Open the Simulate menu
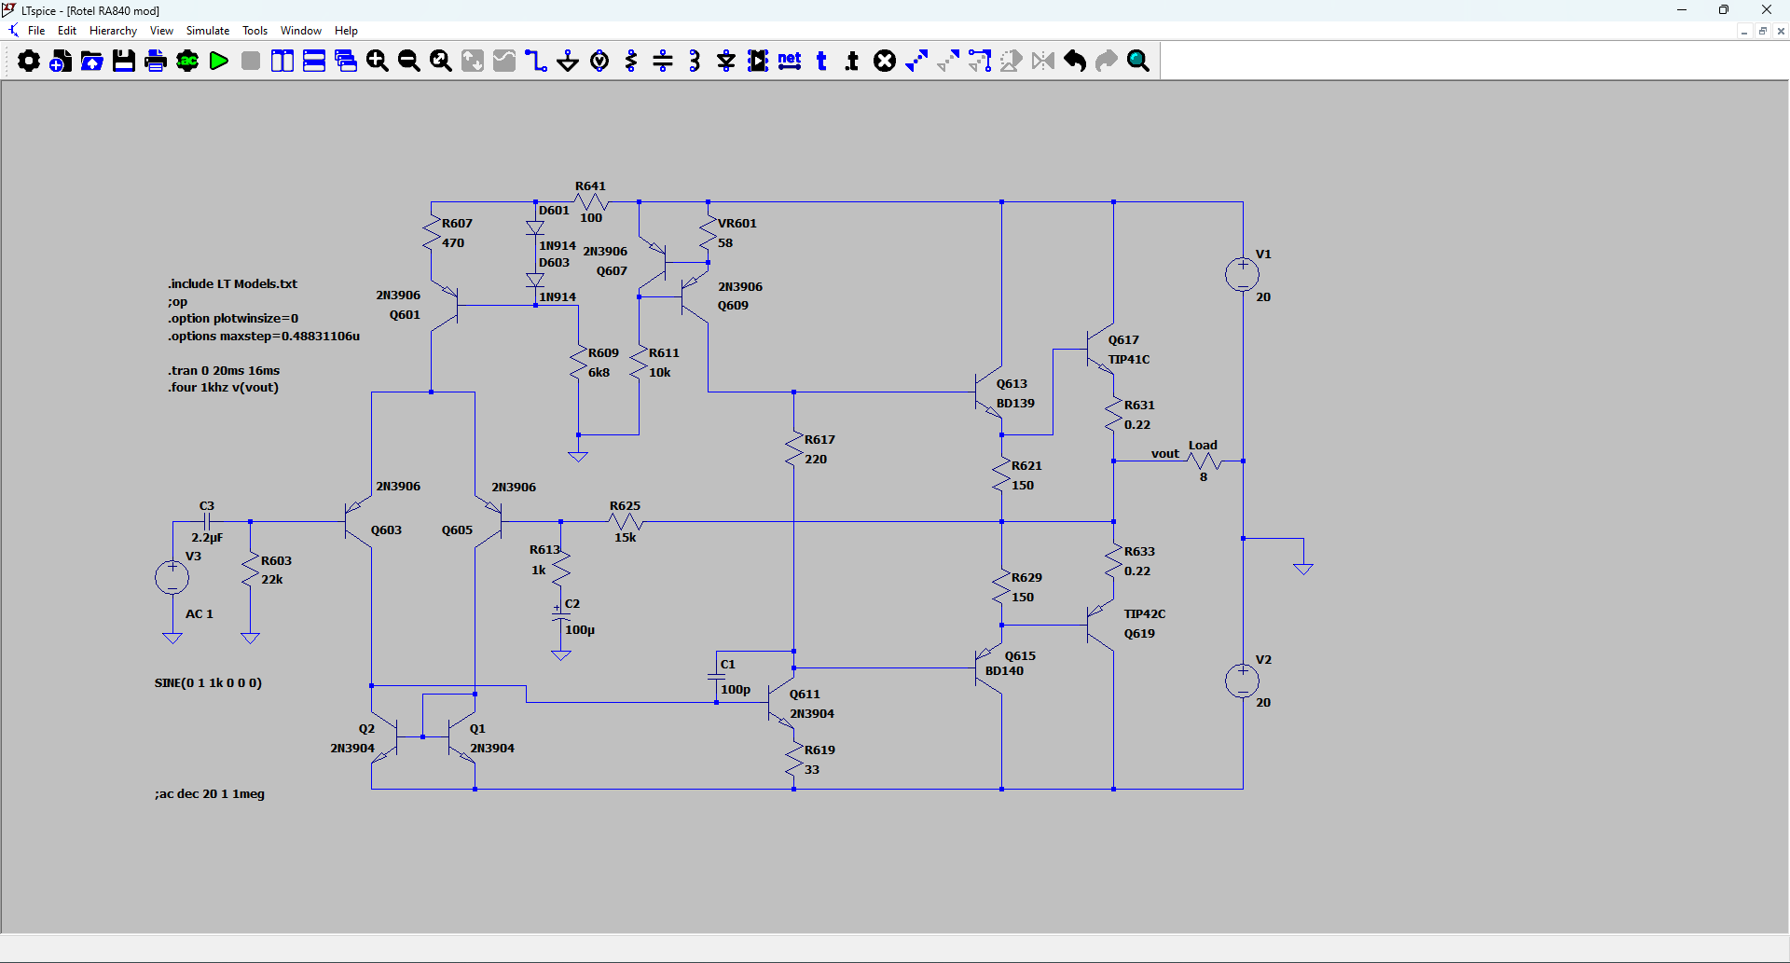 (x=208, y=31)
